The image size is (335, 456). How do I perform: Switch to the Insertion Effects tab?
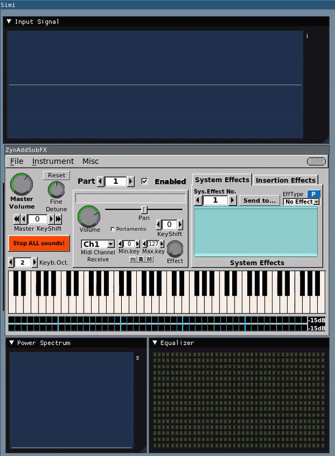[x=285, y=180]
